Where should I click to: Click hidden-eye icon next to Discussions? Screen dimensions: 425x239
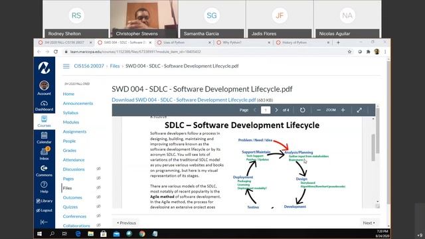[99, 169]
